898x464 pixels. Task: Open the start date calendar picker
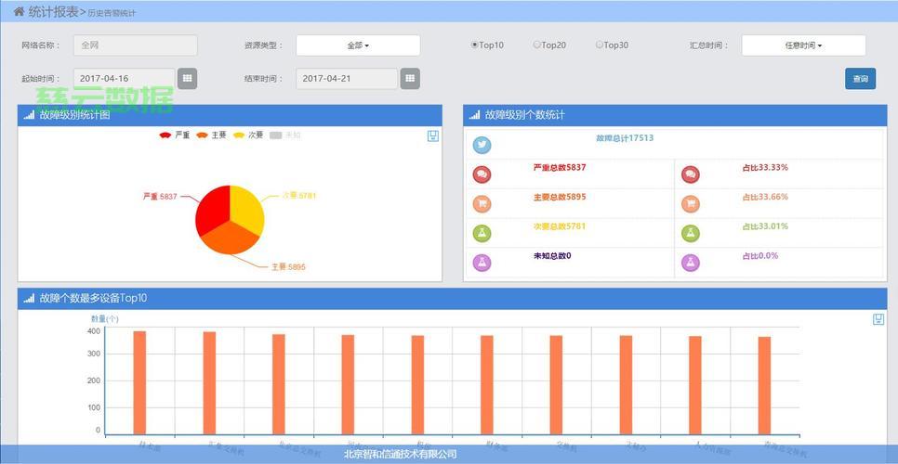pyautogui.click(x=187, y=79)
